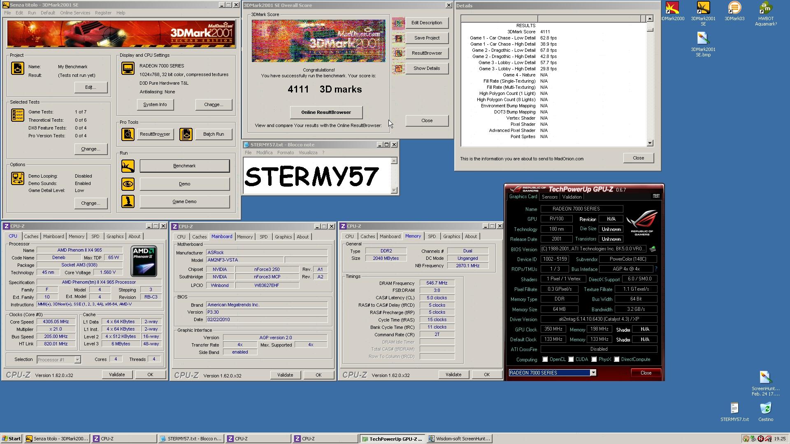Image resolution: width=790 pixels, height=444 pixels.
Task: Open the Online Services menu in 3DMark2001
Action: point(75,13)
